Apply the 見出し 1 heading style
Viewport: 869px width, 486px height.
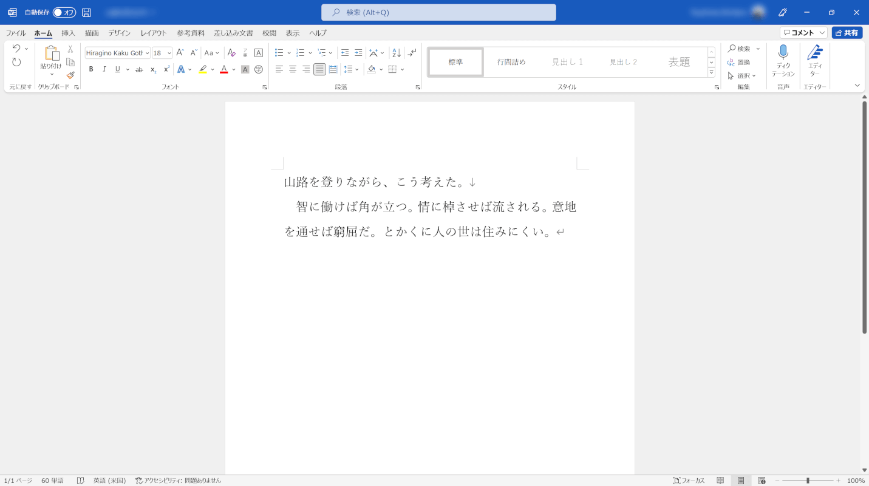pos(567,62)
